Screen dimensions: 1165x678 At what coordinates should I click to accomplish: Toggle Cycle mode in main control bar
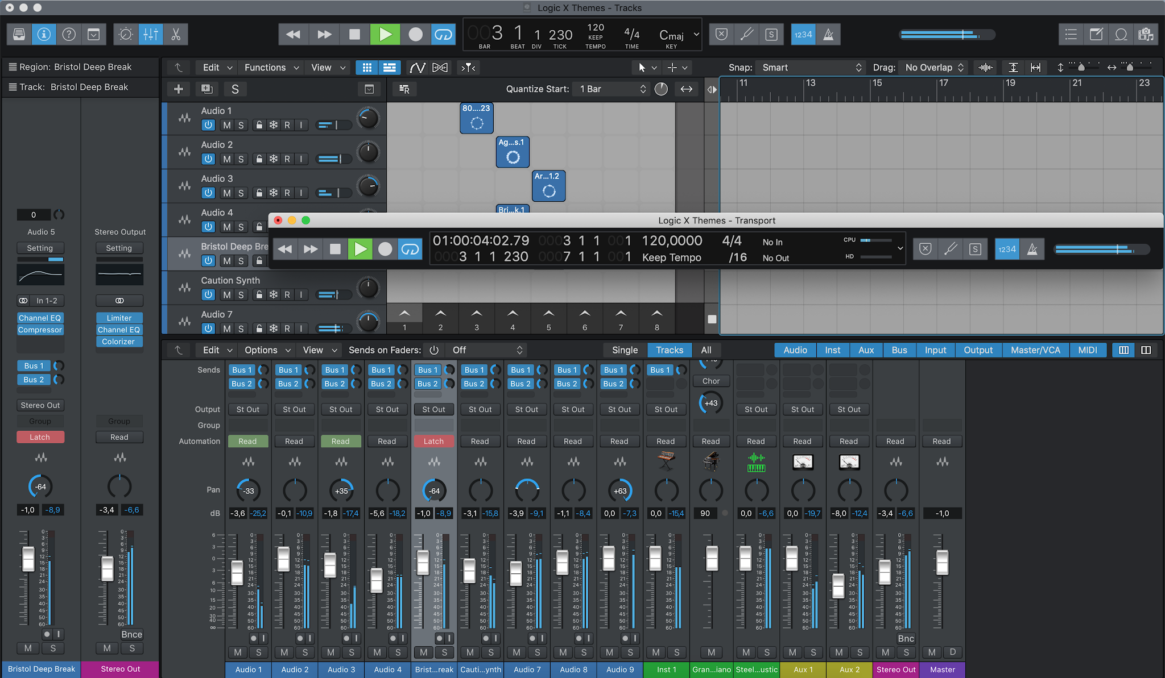[443, 35]
